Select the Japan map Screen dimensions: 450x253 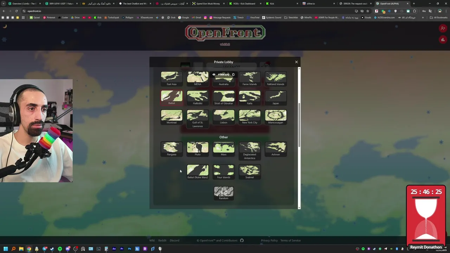coord(276,98)
